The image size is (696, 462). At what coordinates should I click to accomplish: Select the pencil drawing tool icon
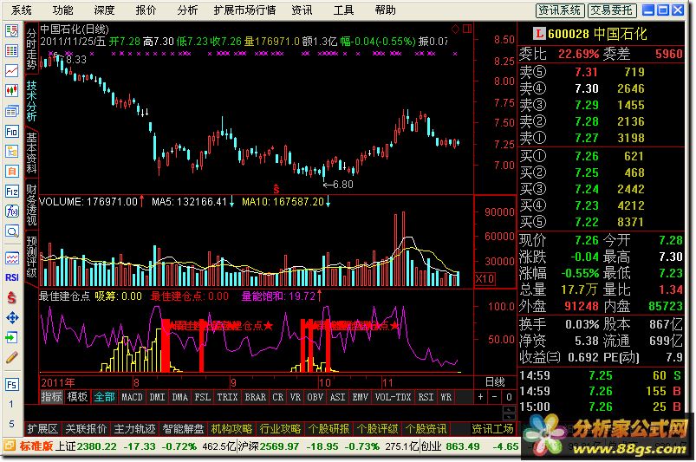11,357
